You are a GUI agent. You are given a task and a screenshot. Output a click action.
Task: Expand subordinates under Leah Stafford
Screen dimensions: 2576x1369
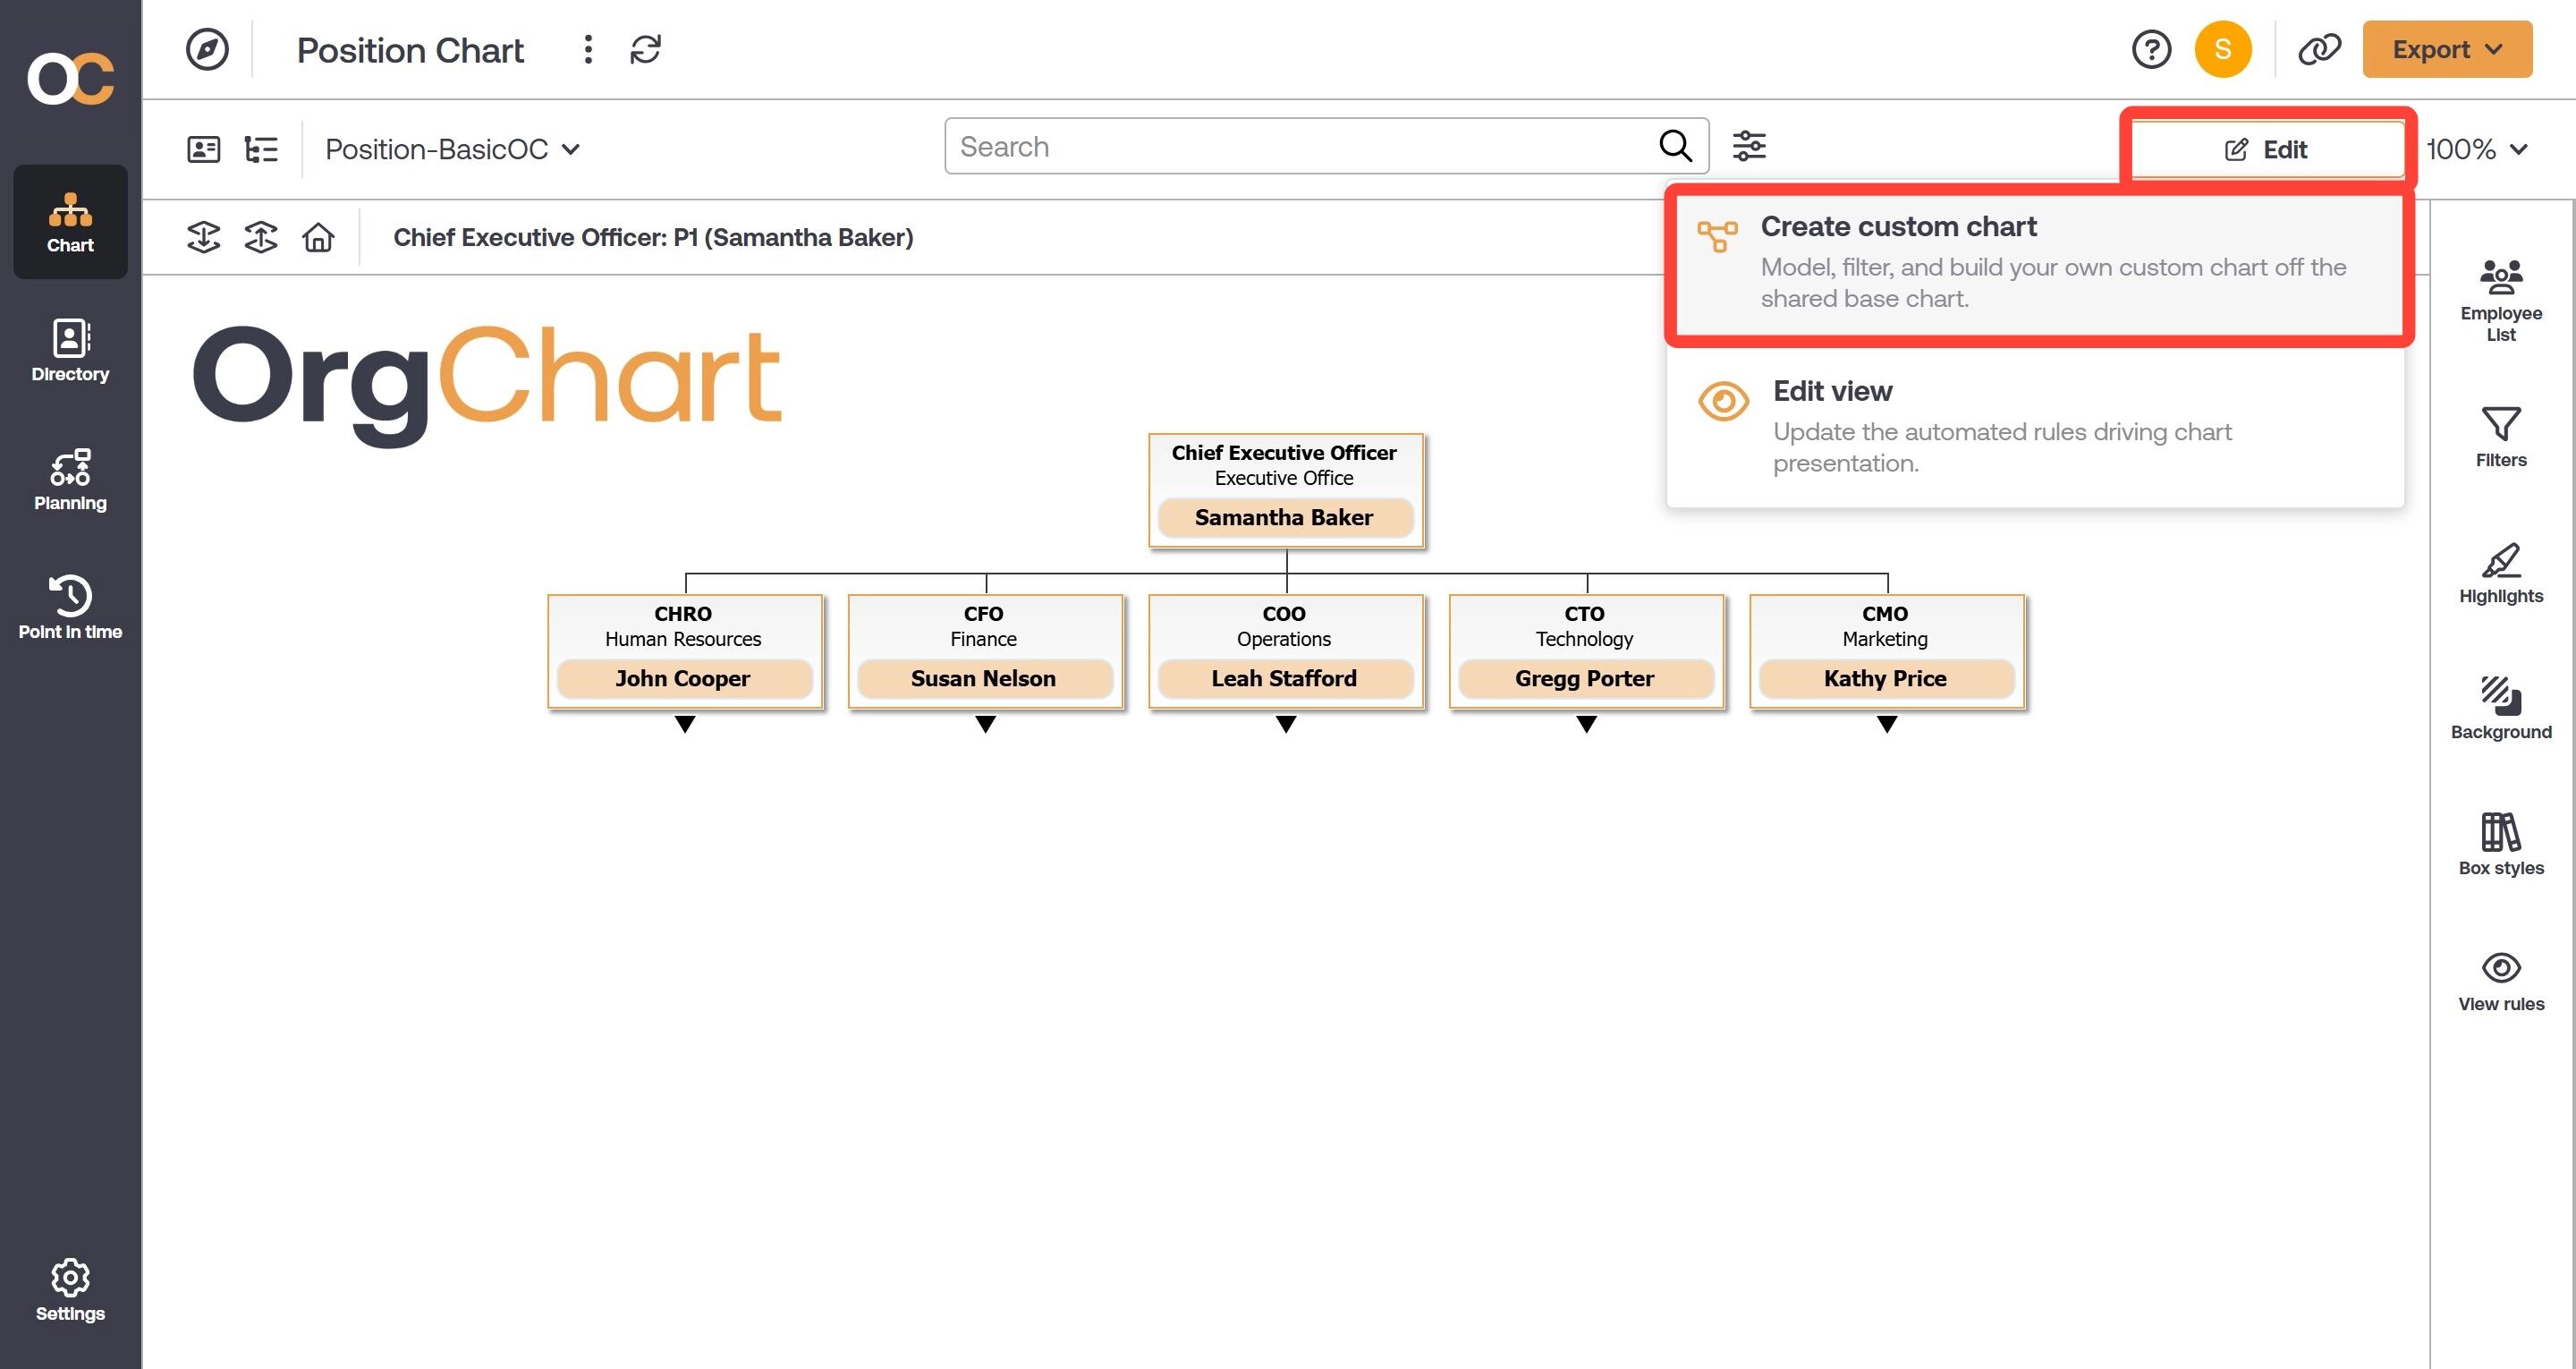1286,725
